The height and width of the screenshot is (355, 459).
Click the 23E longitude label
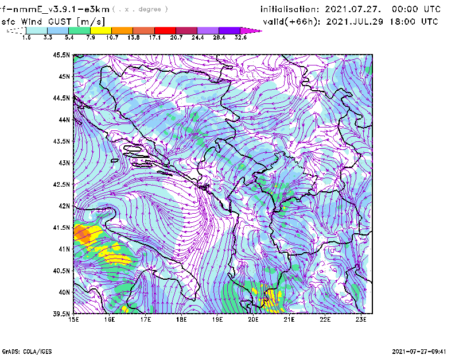[361, 319]
